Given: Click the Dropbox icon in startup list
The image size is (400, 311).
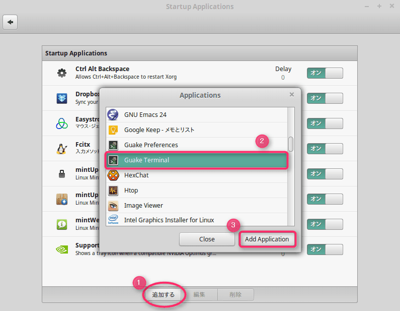Looking at the screenshot, I should tap(62, 98).
